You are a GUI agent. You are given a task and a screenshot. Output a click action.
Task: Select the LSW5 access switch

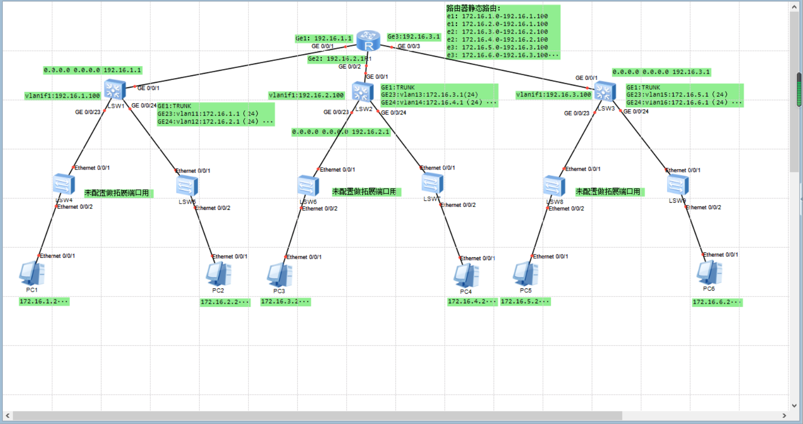[x=187, y=186]
